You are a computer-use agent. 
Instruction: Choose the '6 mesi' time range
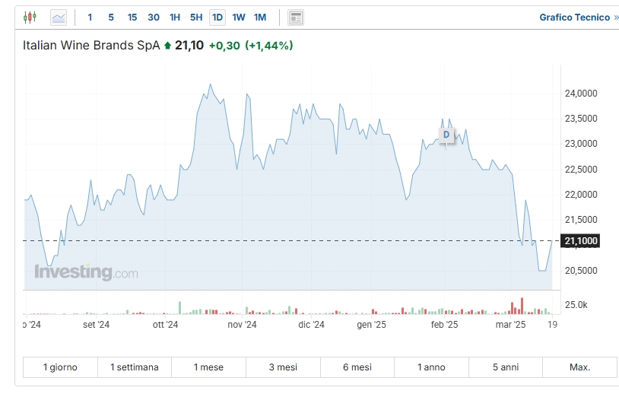(357, 367)
